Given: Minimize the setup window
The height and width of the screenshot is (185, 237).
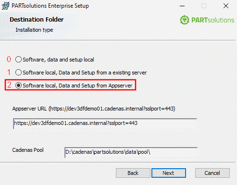Looking at the screenshot, I should click(x=182, y=6).
